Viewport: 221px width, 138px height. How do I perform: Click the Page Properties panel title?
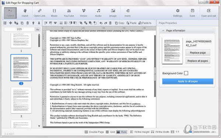click(168, 23)
